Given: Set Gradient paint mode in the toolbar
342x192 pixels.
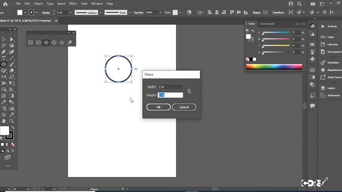Looking at the screenshot, I should point(7,145).
